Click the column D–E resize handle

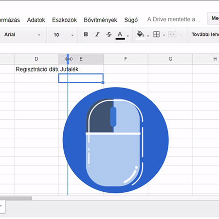(68, 59)
